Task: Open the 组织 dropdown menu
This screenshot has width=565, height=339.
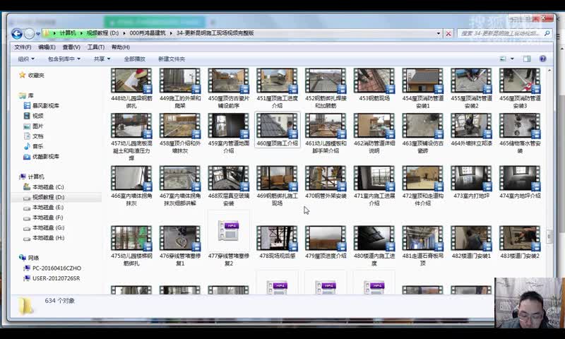Action: pos(26,59)
